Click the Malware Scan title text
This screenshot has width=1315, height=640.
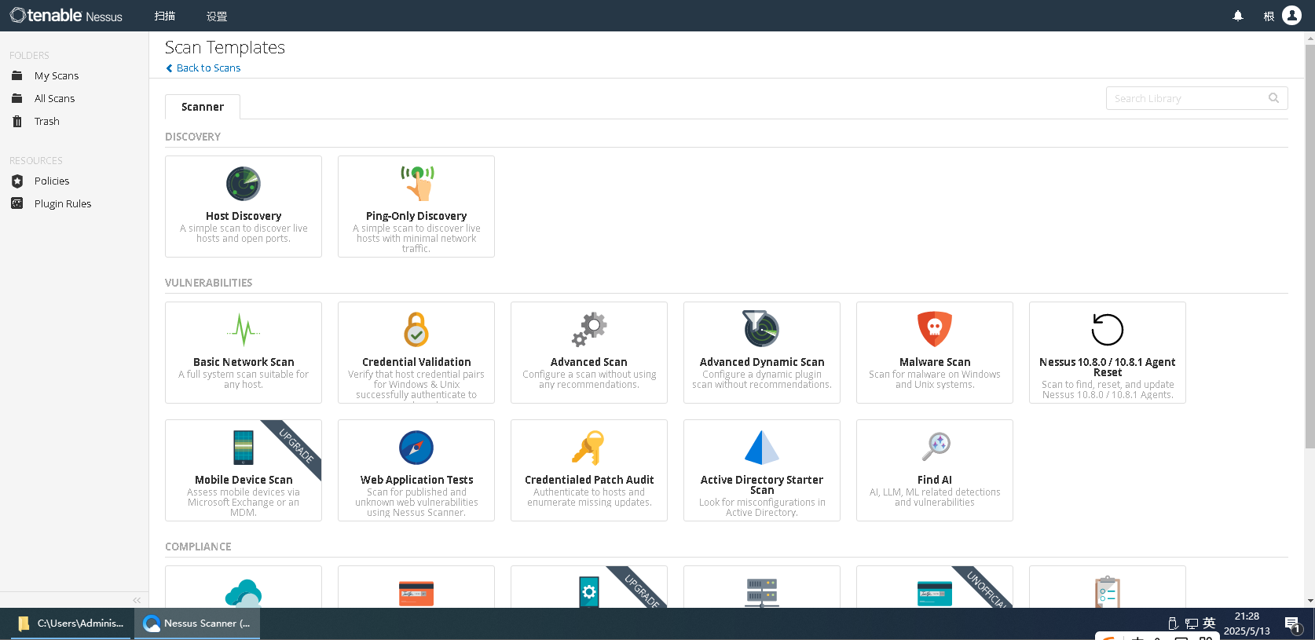[935, 362]
